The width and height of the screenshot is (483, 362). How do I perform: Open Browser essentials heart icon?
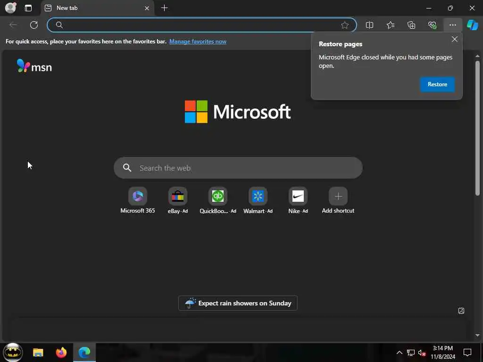click(x=432, y=25)
